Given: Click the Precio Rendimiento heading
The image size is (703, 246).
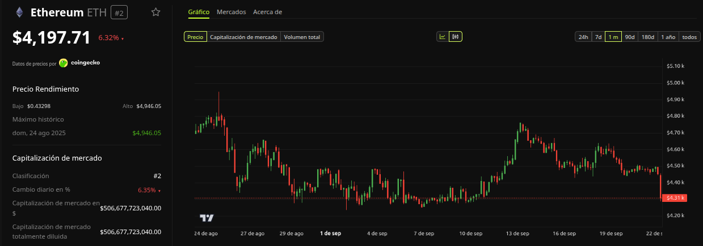Looking at the screenshot, I should [x=45, y=89].
